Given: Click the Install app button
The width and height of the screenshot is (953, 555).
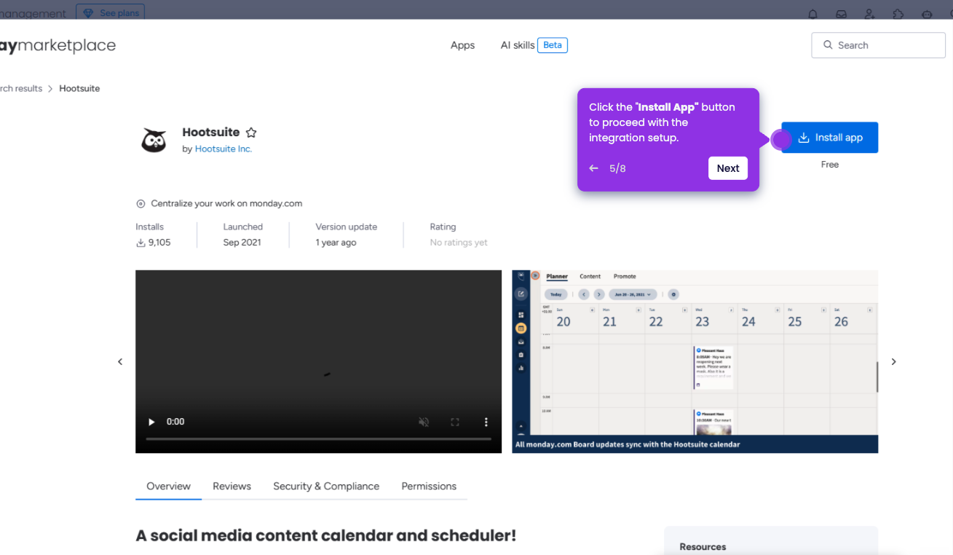Looking at the screenshot, I should (x=830, y=138).
